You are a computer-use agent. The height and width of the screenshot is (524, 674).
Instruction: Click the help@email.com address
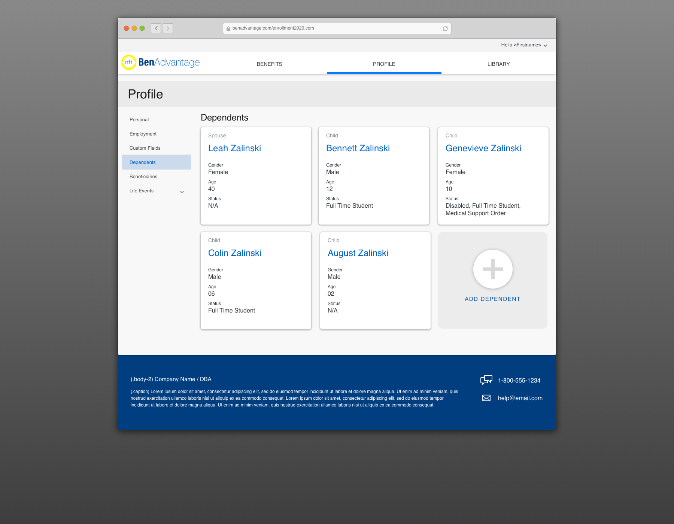(x=520, y=398)
